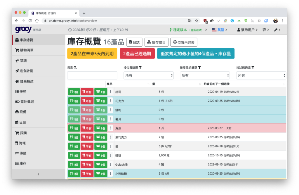
Task: Click the 庫存條目 stock entries button
Action: tap(157, 42)
